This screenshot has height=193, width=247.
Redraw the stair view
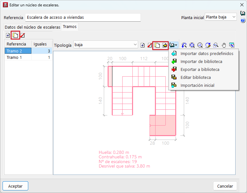[x=208, y=45]
